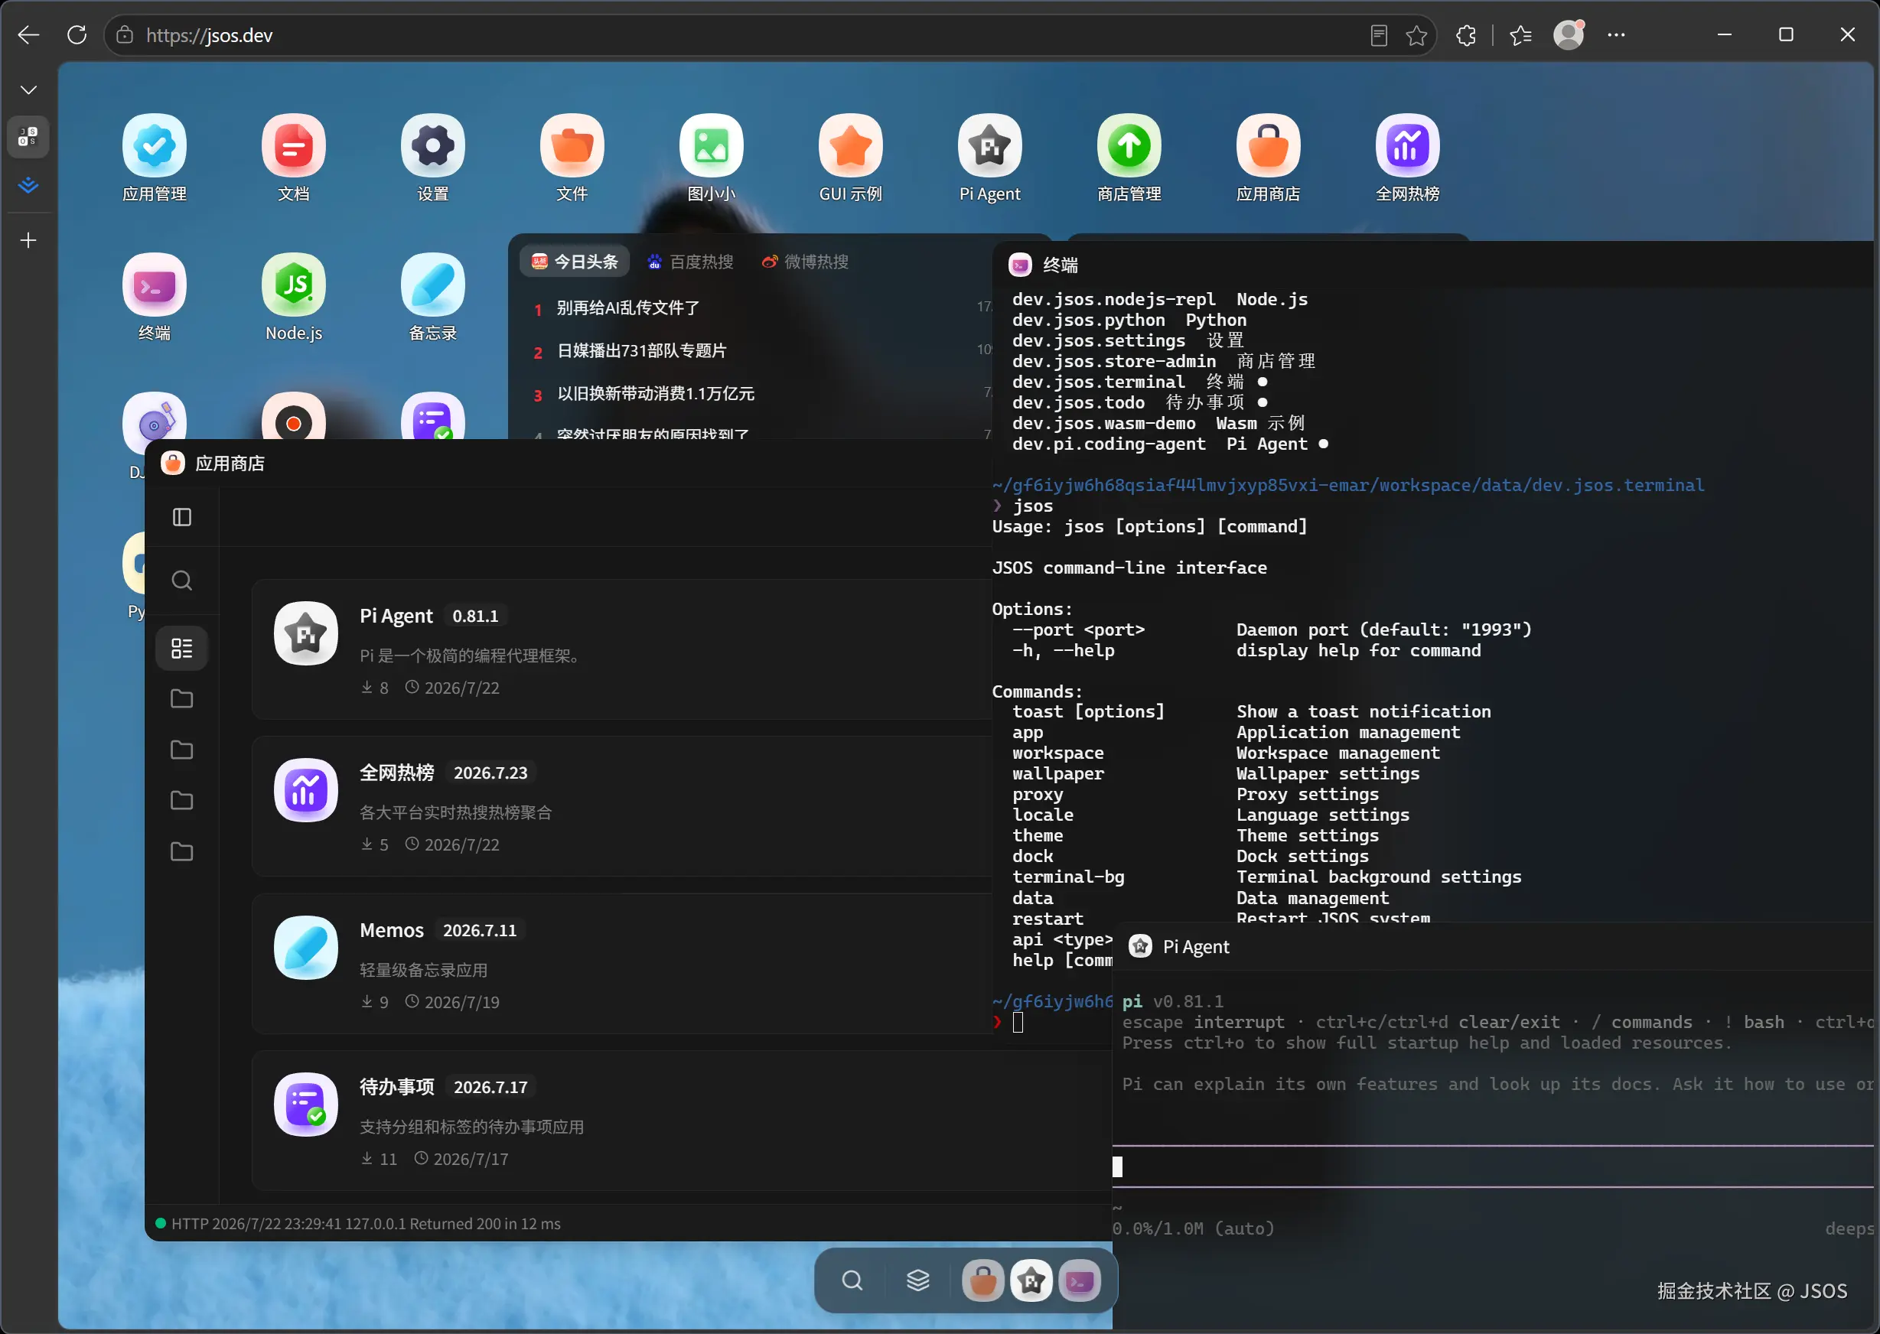
Task: Toggle the sidebar panel icon in 应用商店
Action: tap(181, 516)
